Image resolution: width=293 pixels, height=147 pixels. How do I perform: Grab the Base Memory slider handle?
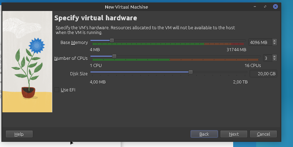click(112, 40)
